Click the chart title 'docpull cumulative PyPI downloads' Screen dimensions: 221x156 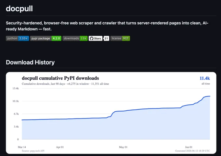(x=60, y=78)
